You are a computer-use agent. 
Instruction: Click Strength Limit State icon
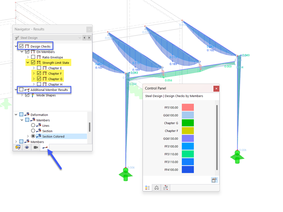pos(39,62)
